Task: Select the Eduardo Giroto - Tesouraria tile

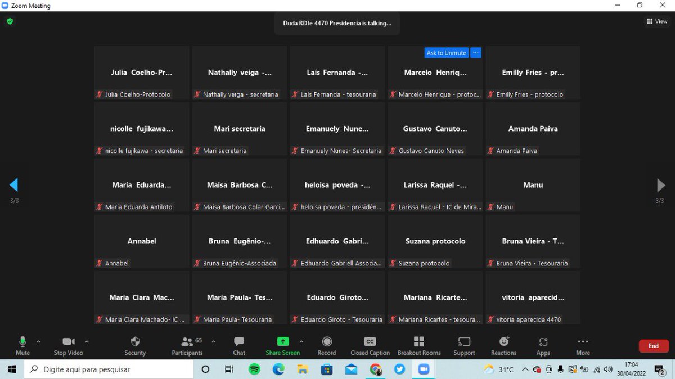Action: coord(337,297)
